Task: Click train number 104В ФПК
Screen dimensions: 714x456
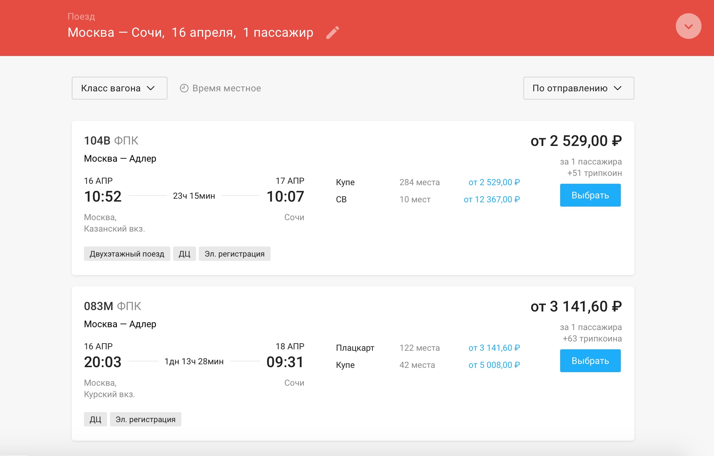Action: (x=111, y=141)
